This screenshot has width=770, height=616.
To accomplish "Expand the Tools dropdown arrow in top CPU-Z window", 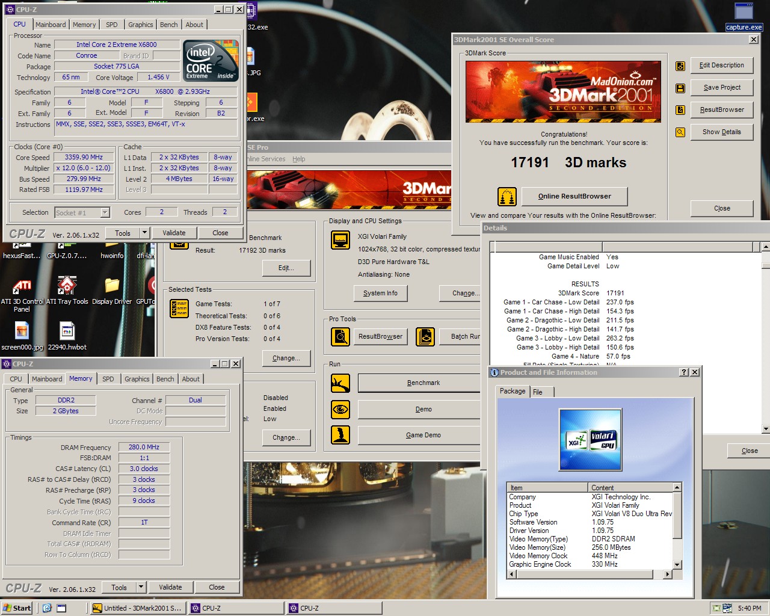I will [x=144, y=233].
